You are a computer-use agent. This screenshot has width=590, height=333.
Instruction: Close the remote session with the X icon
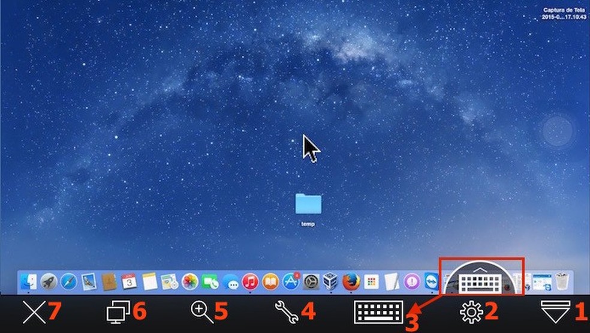coord(34,312)
